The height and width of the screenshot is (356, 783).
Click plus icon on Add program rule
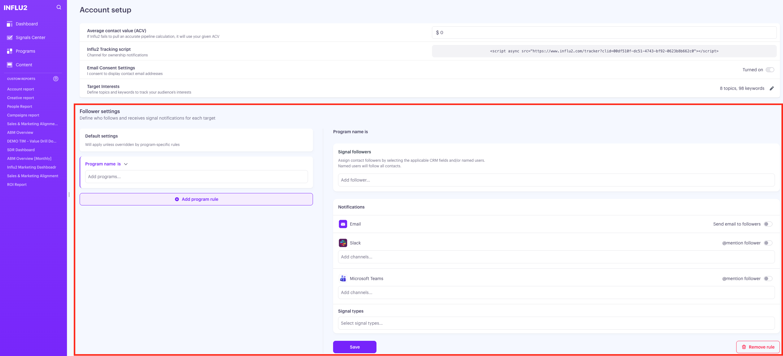point(177,199)
